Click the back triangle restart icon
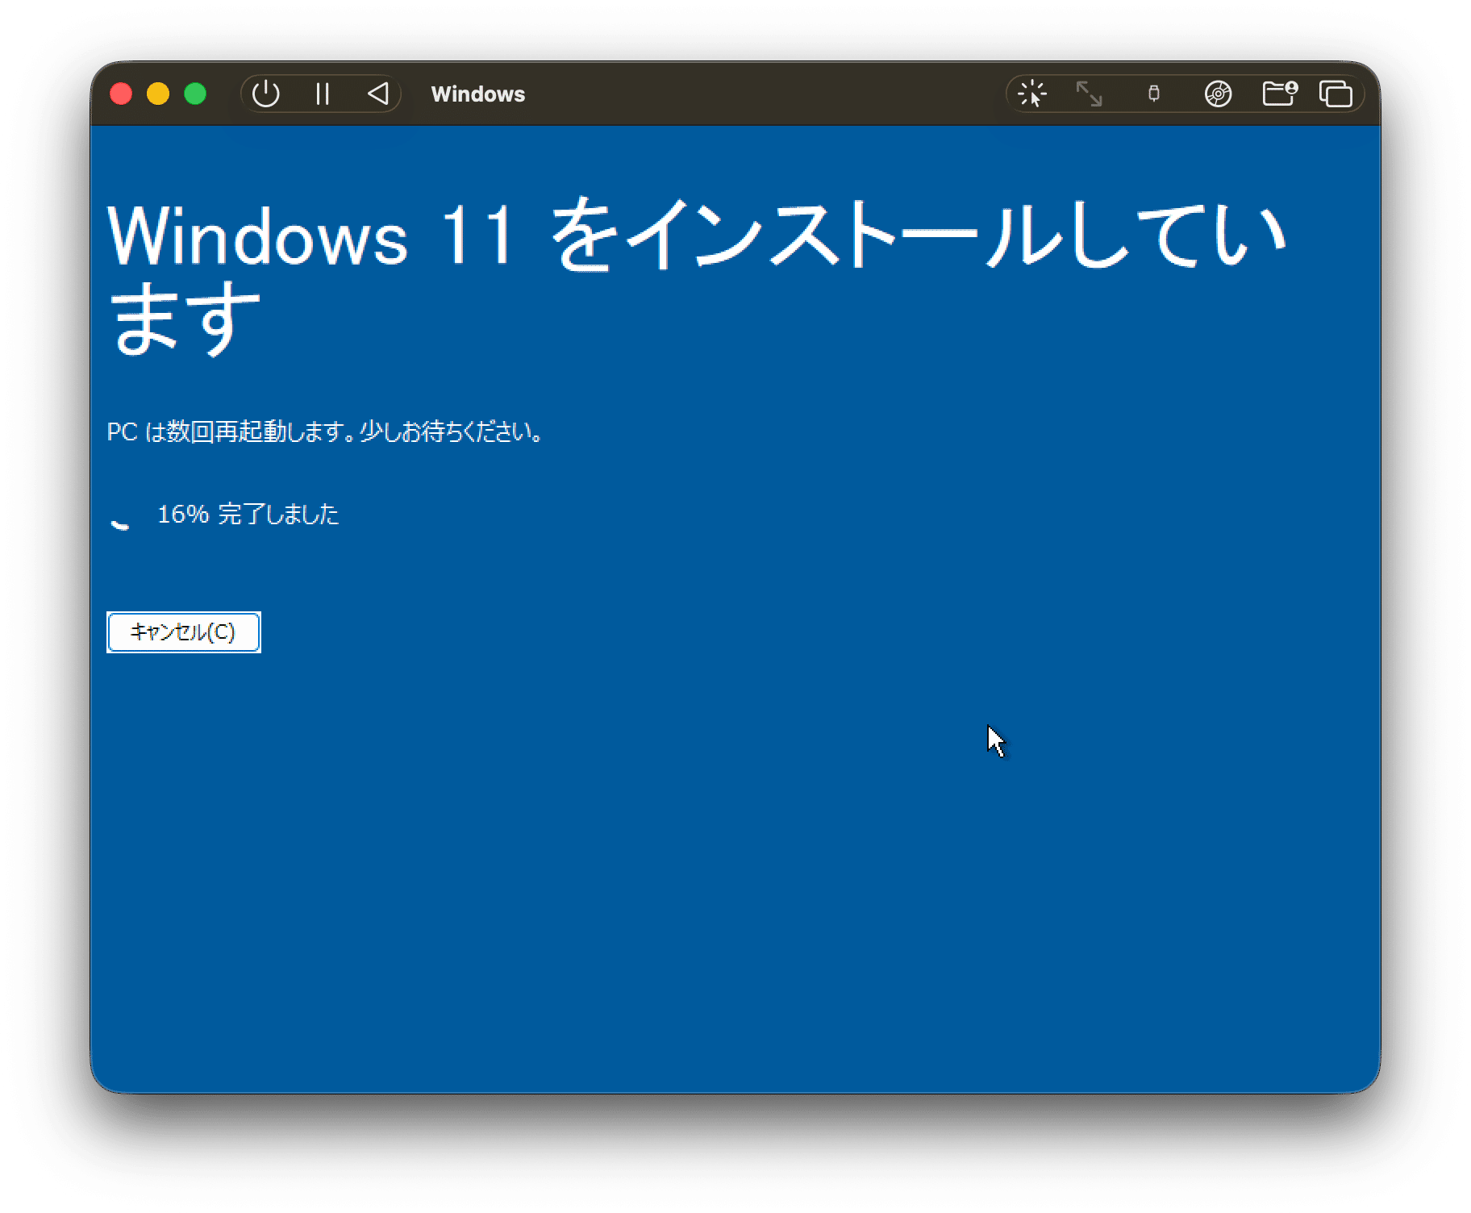The height and width of the screenshot is (1213, 1471). [x=378, y=94]
